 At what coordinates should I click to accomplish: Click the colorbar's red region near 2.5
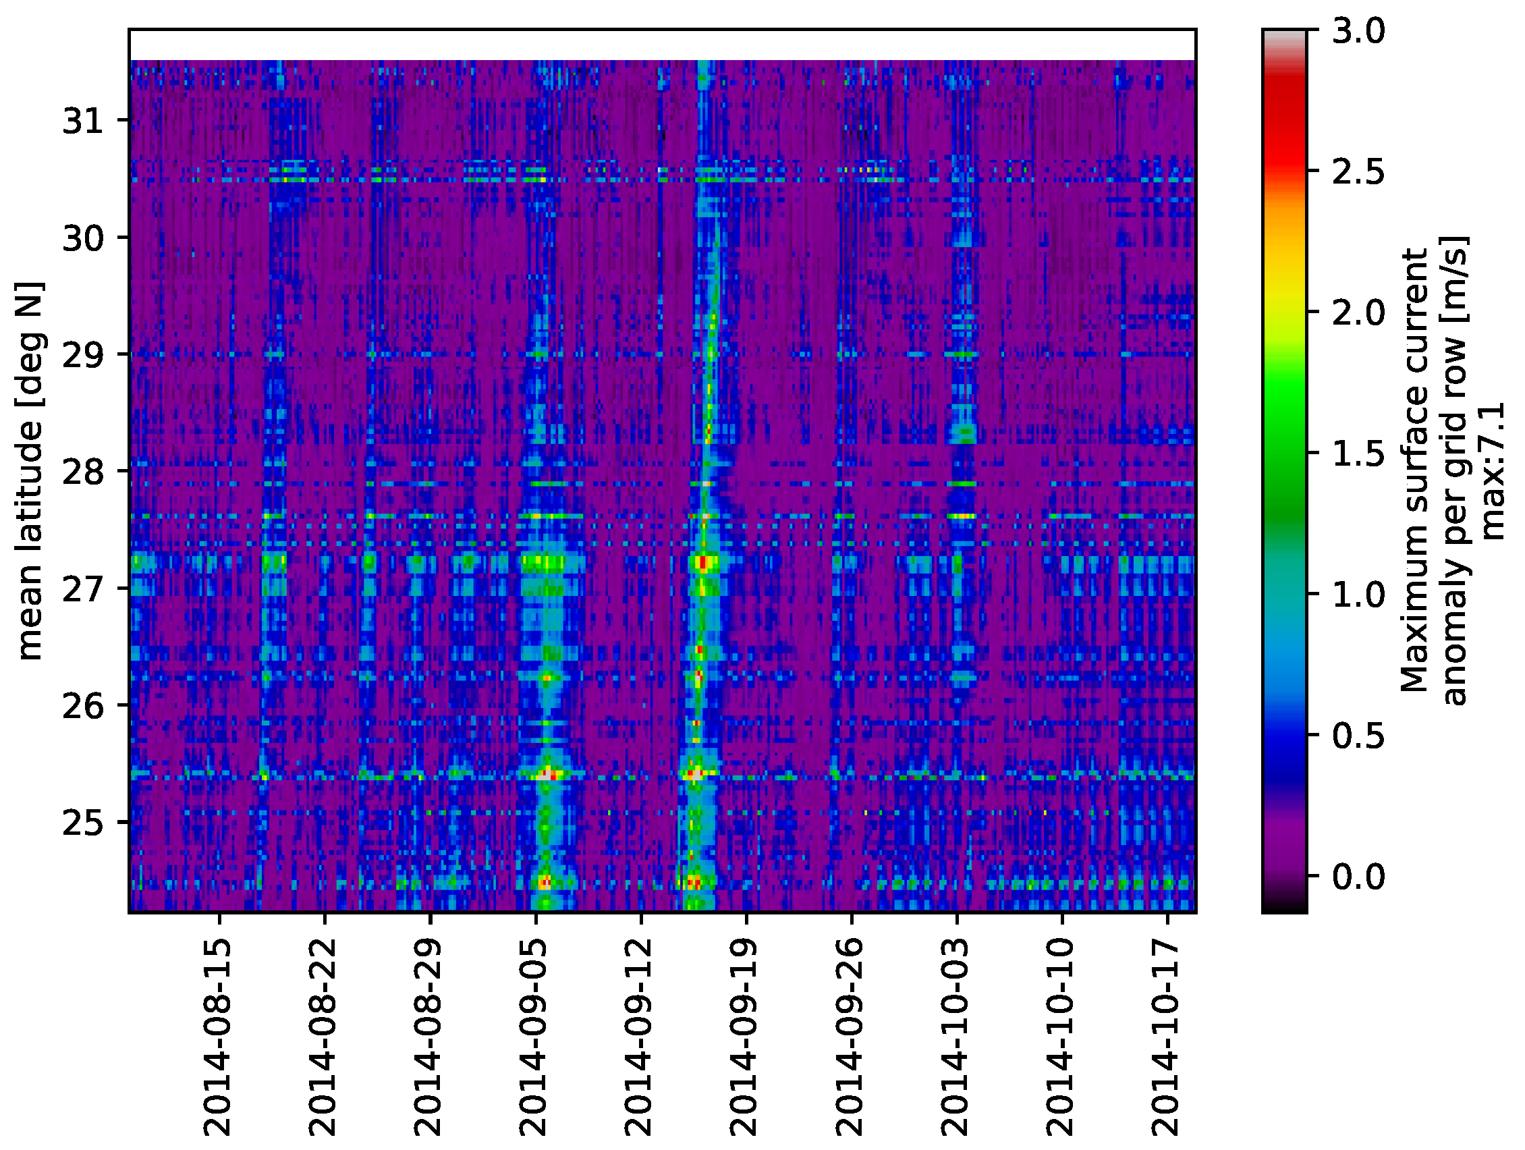[x=1284, y=160]
